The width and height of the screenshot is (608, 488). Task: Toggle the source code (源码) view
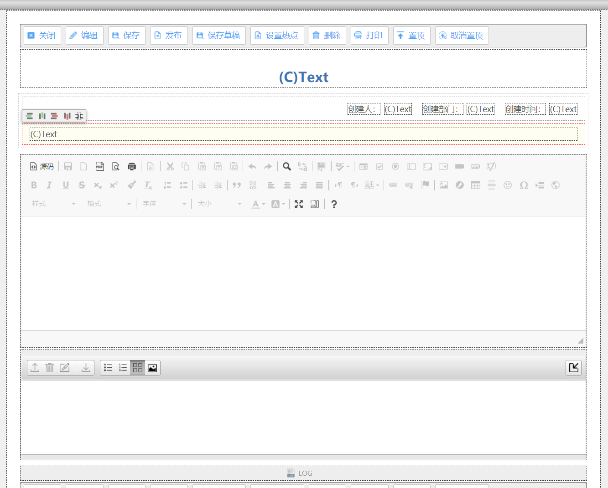pos(42,167)
